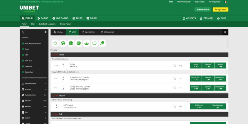248x124 pixels.
Task: Collapse the Live Golf section header
Action: click(139, 114)
